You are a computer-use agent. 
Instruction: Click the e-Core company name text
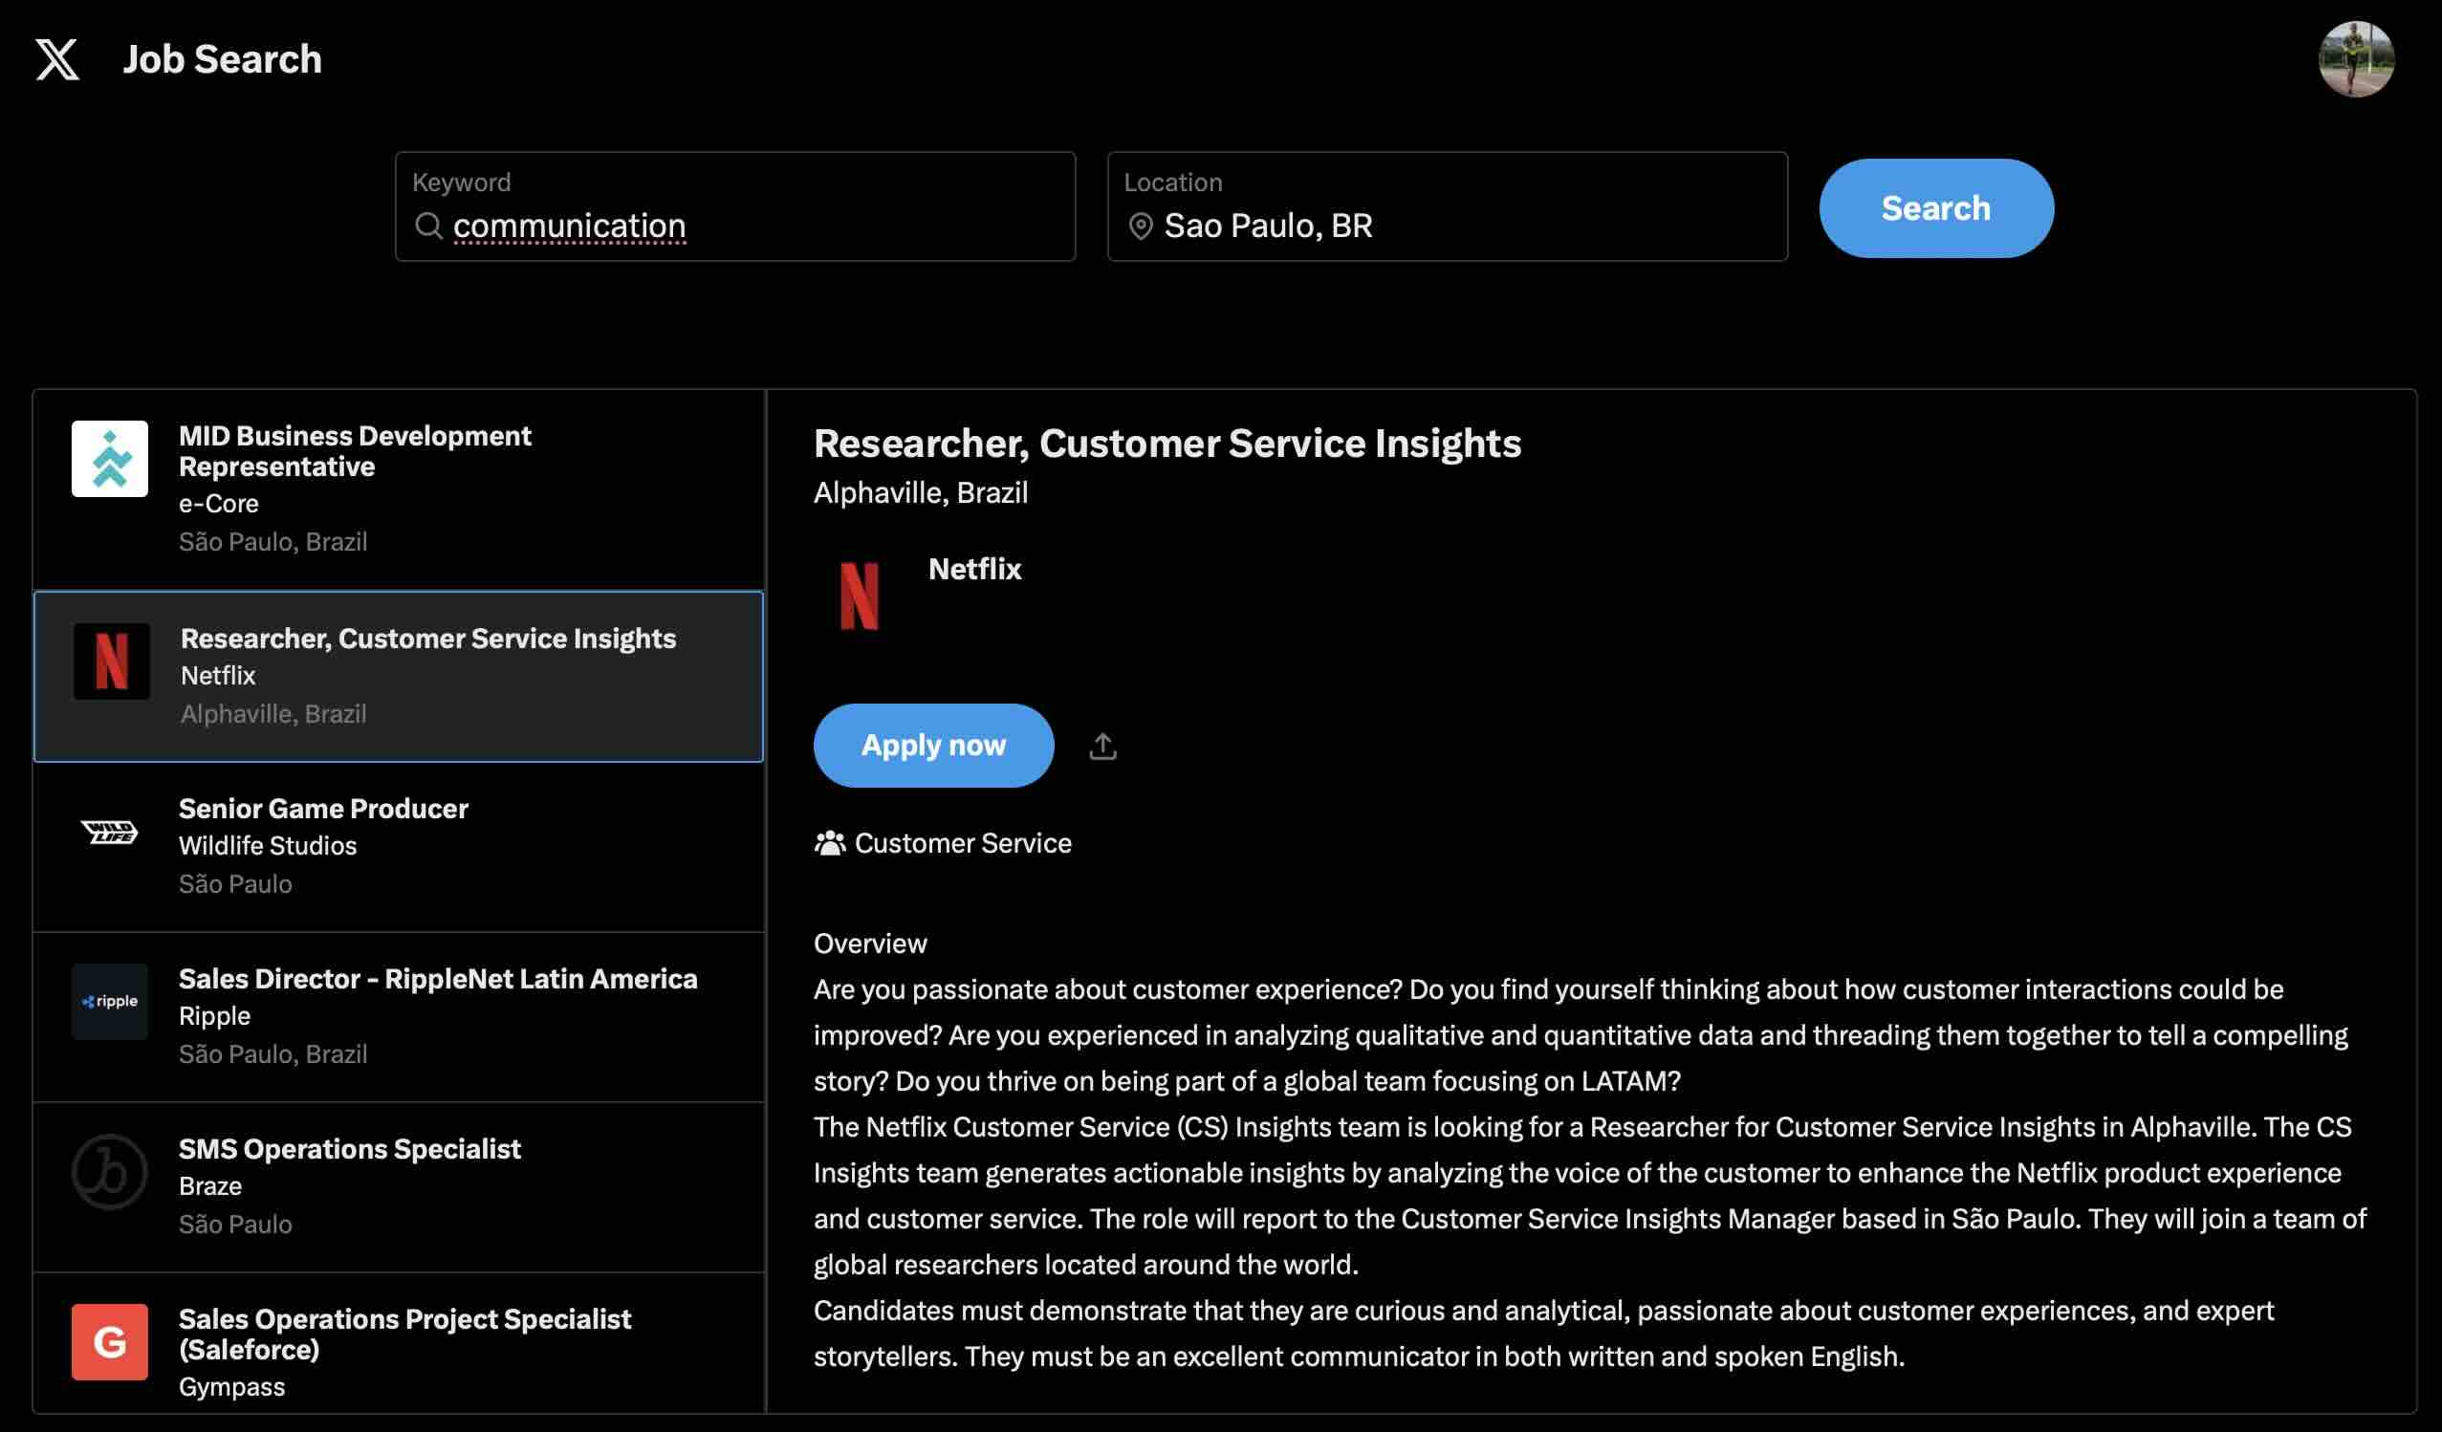tap(218, 504)
